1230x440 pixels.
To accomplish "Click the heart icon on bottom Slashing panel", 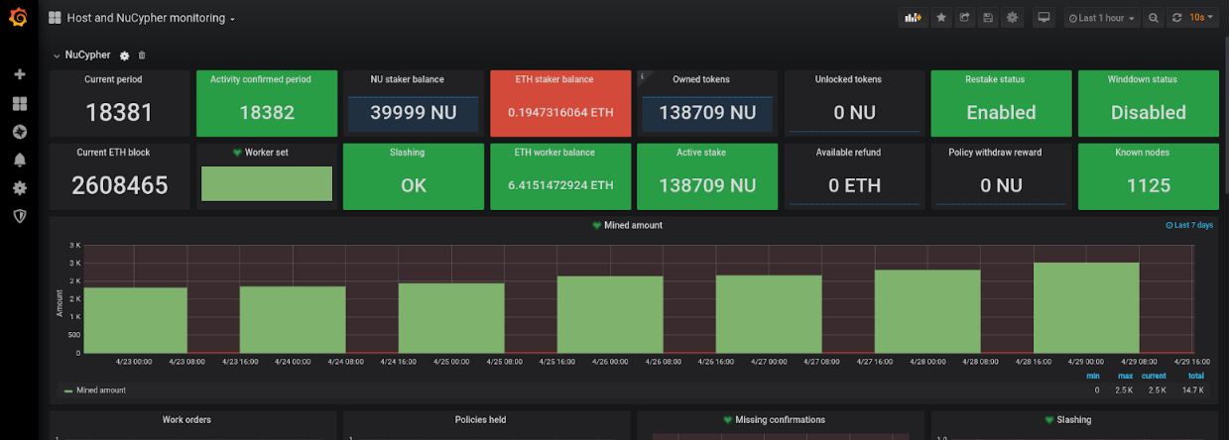I will pyautogui.click(x=1050, y=420).
